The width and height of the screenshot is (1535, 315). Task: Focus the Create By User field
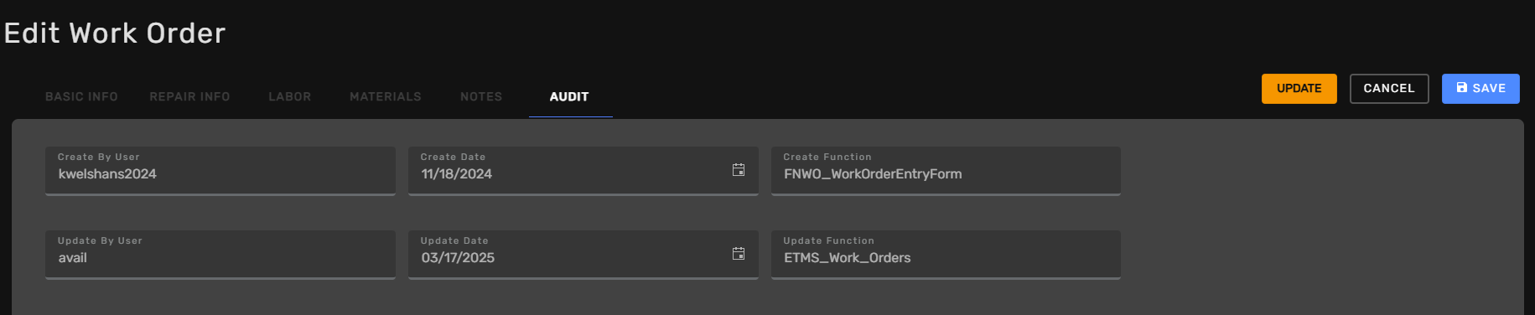click(220, 171)
